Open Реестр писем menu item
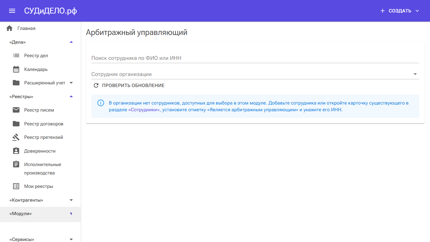430x242 pixels. click(x=40, y=110)
